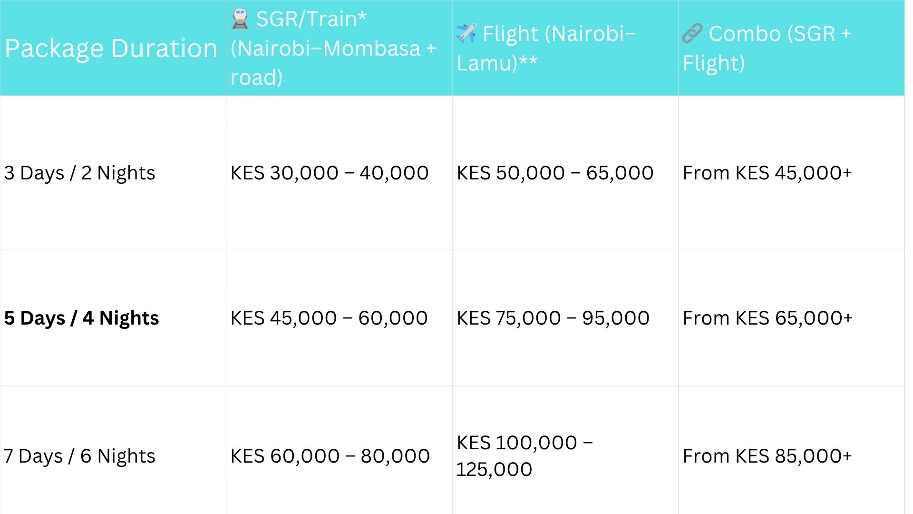Click the chain link emoji icon

point(692,34)
